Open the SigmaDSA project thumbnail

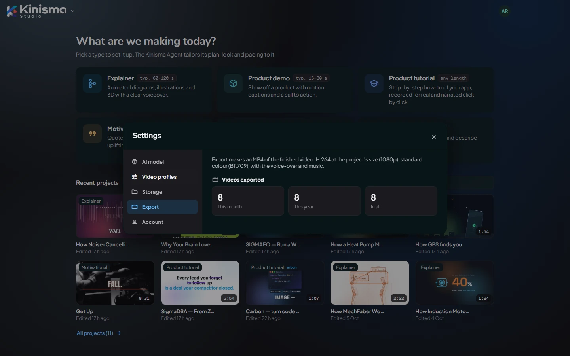point(200,283)
